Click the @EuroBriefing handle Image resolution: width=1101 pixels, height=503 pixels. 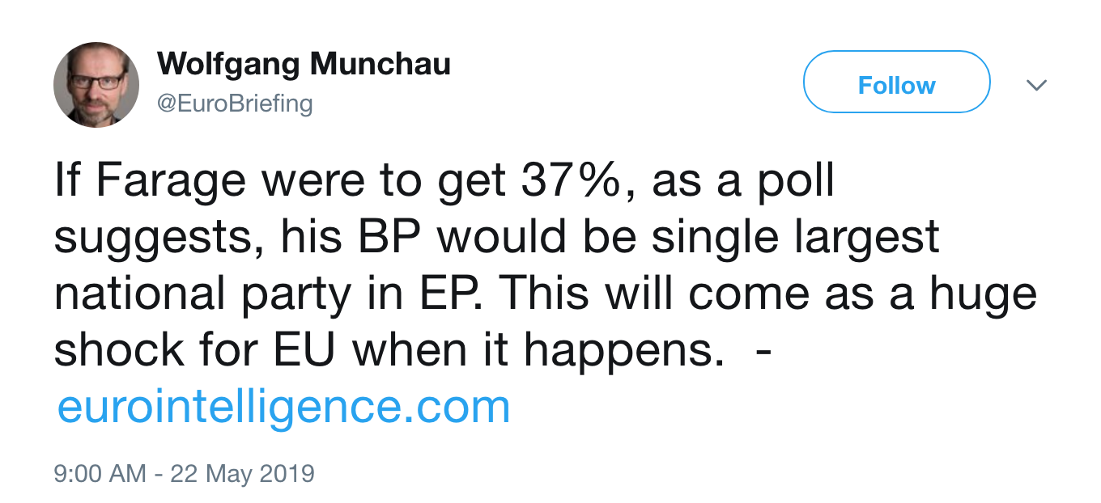(234, 104)
